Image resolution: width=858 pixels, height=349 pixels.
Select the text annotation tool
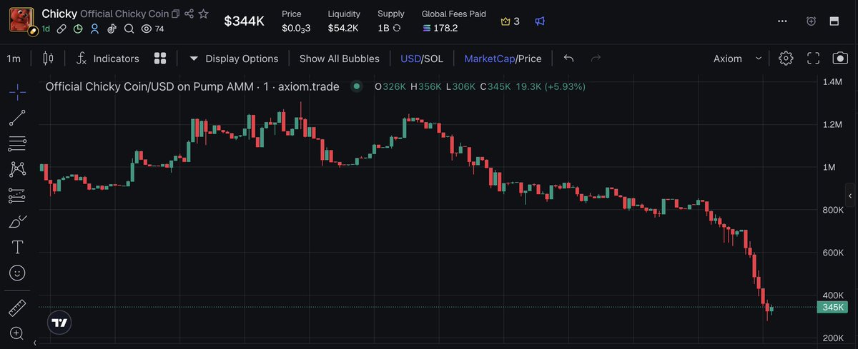17,247
